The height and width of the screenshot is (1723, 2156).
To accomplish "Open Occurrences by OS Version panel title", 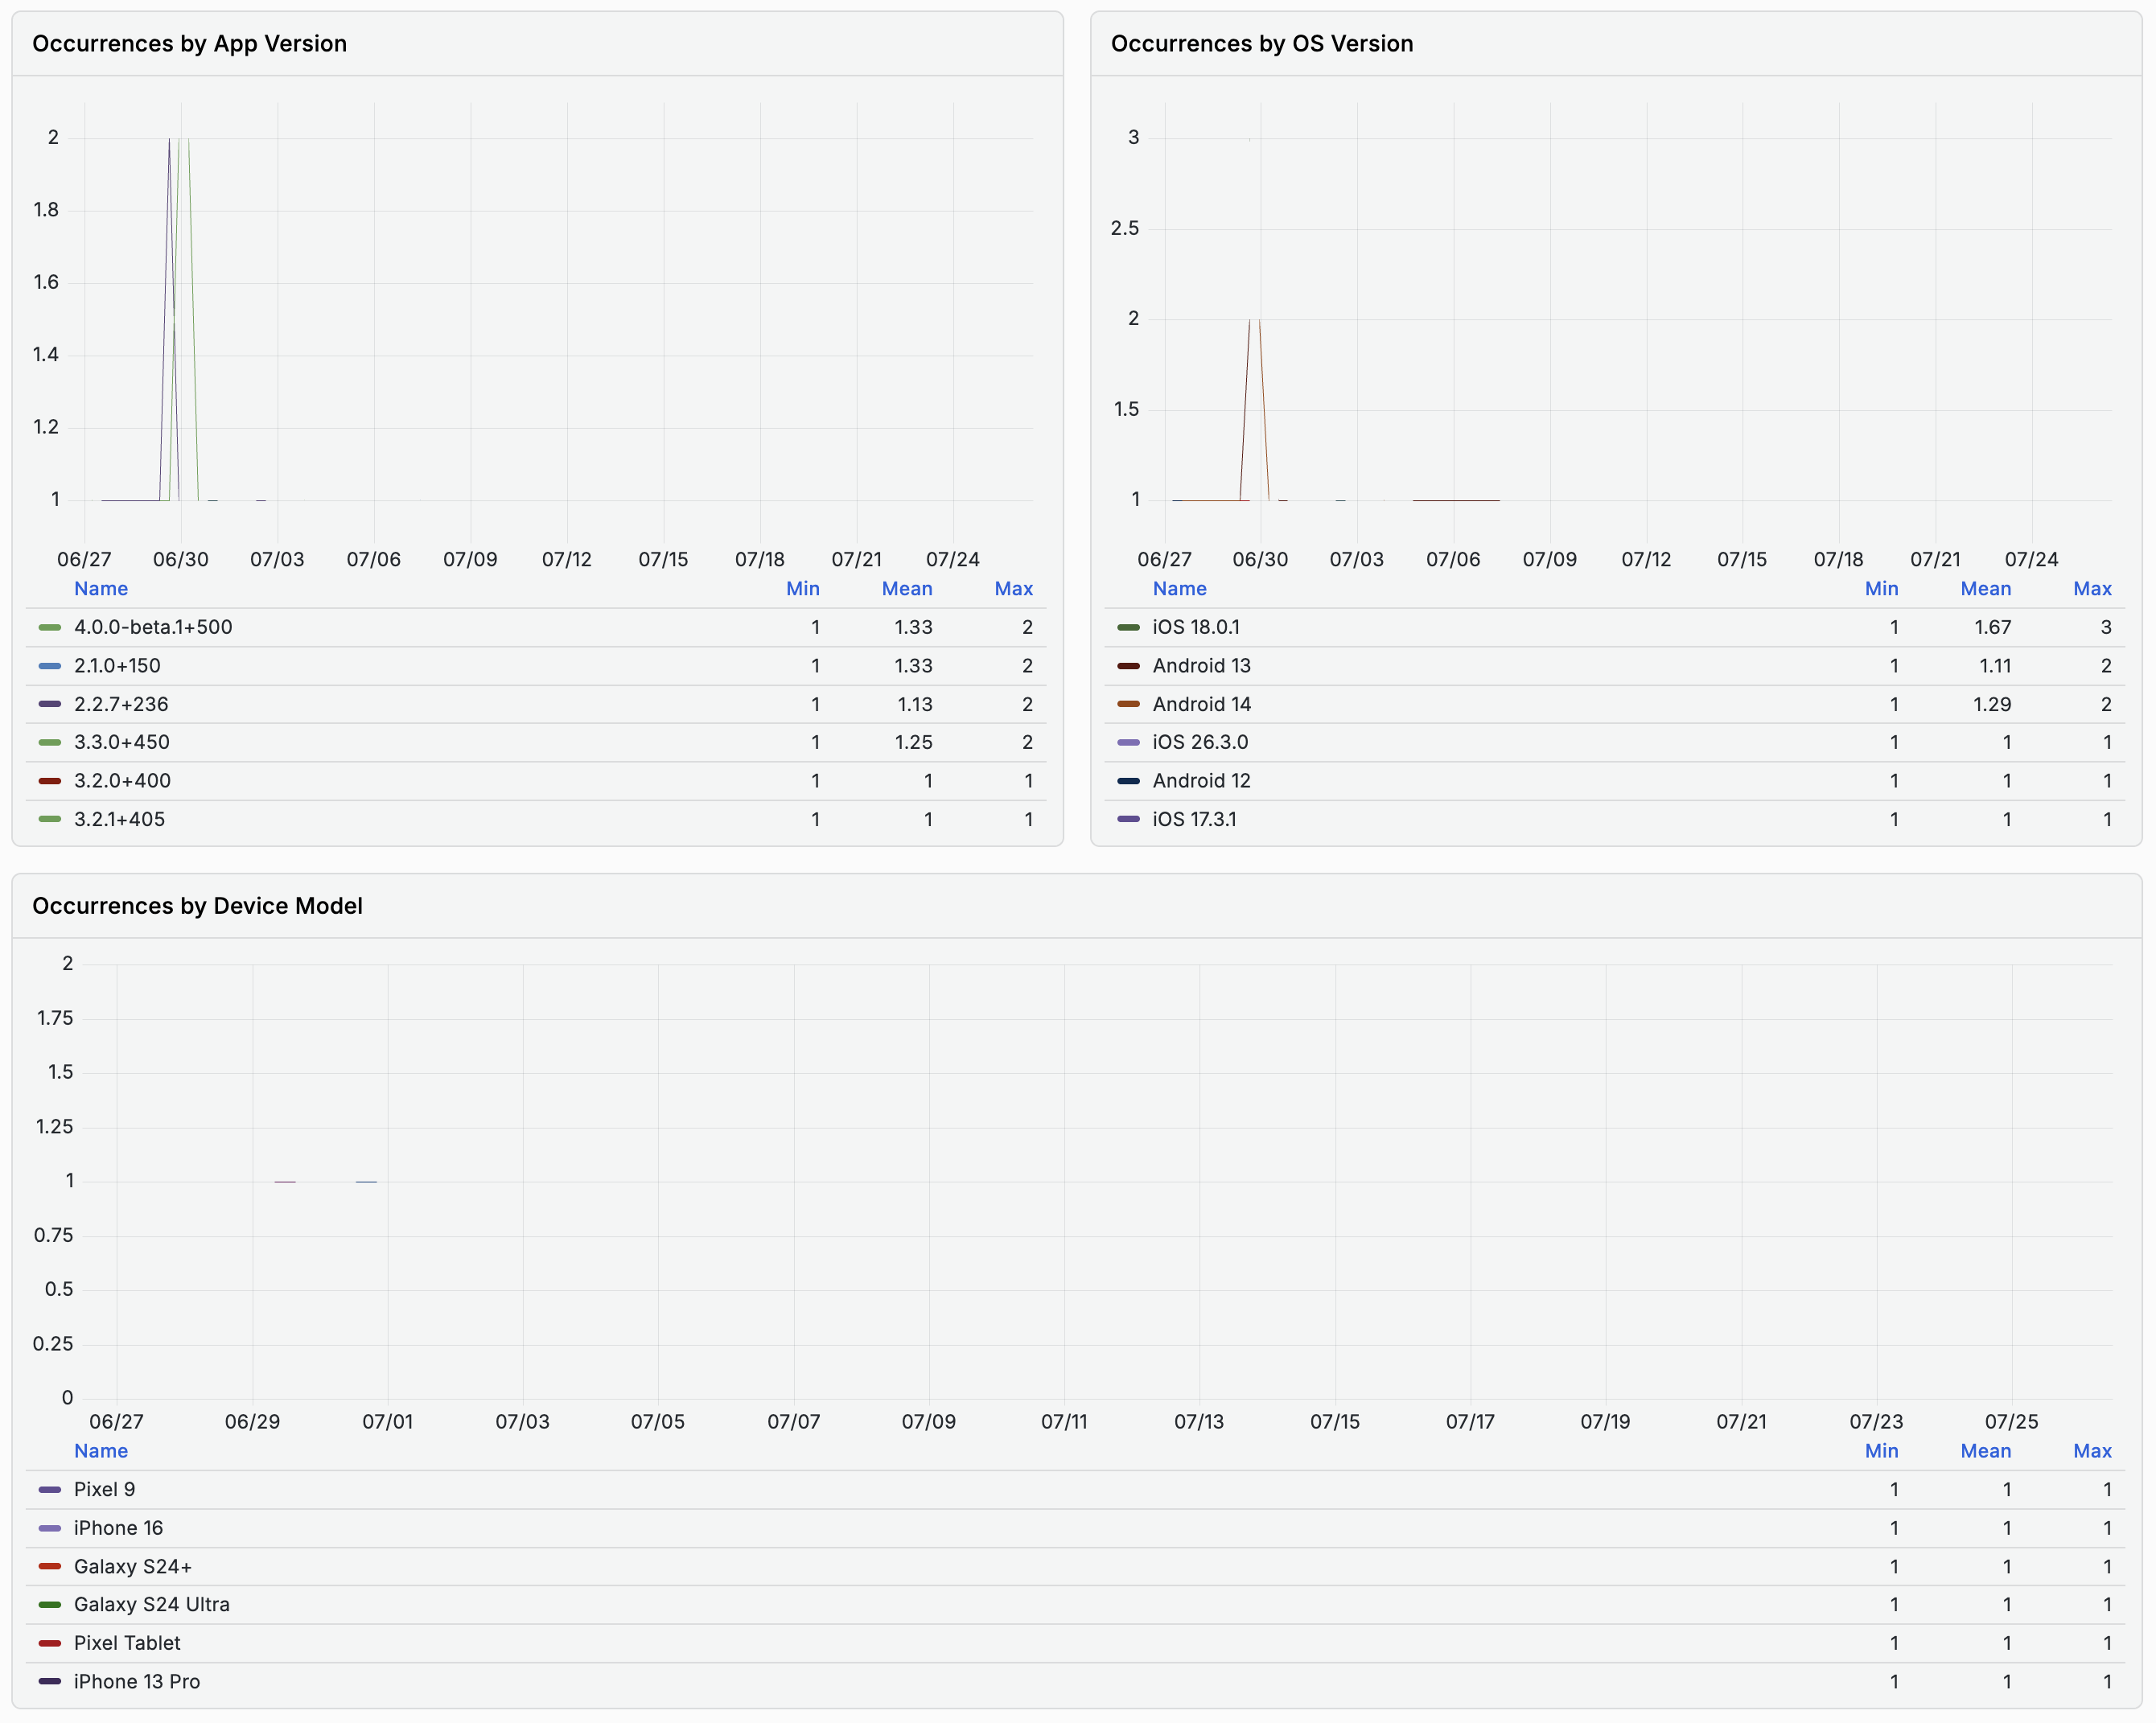I will point(1262,44).
